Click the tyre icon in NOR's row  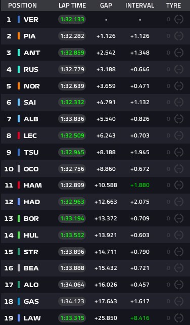(178, 86)
